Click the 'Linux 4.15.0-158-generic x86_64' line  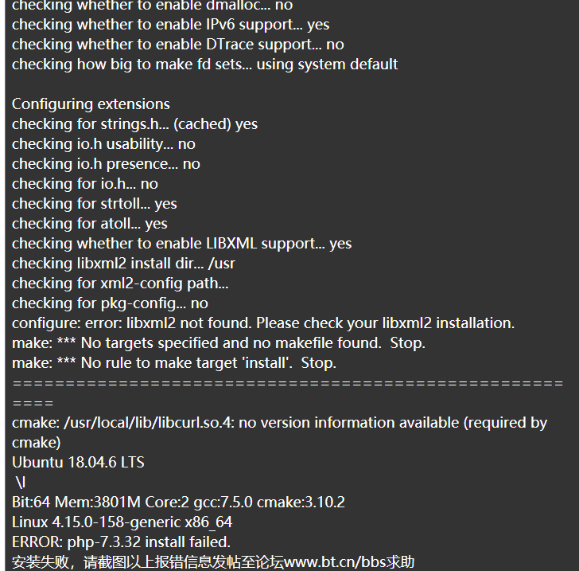pyautogui.click(x=122, y=522)
